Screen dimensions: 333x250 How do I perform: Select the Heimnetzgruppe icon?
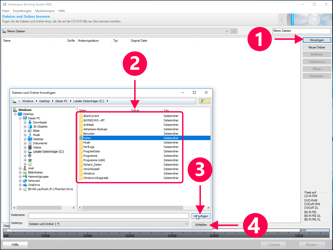tap(25, 177)
